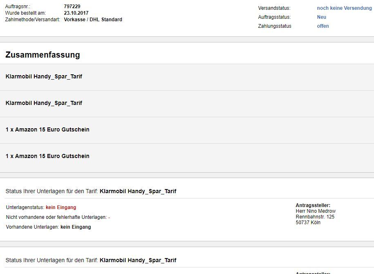This screenshot has height=274, width=374.
Task: Click the Unterlagenstatus label
Action: click(25, 207)
